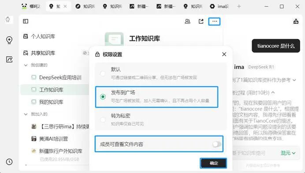Close the 权限设置 dialog
Viewport: 305px width, 173px height.
tap(224, 54)
